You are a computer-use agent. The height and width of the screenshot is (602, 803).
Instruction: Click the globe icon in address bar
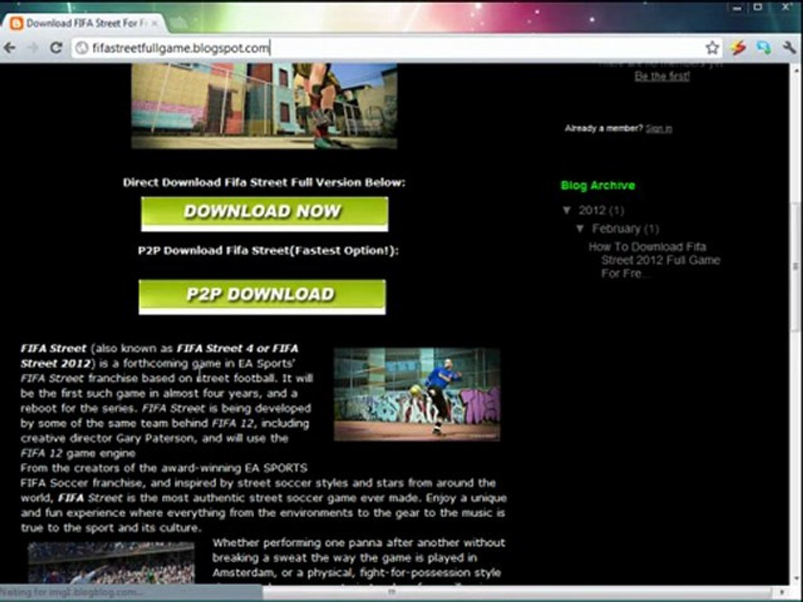pos(82,48)
